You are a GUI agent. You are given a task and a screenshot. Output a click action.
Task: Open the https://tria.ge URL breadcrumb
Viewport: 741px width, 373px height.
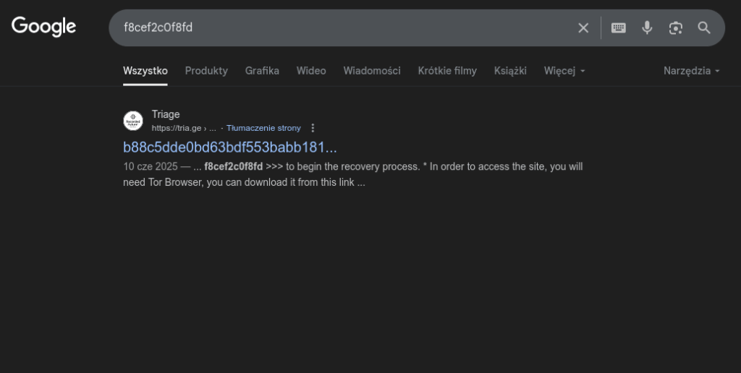pyautogui.click(x=184, y=128)
